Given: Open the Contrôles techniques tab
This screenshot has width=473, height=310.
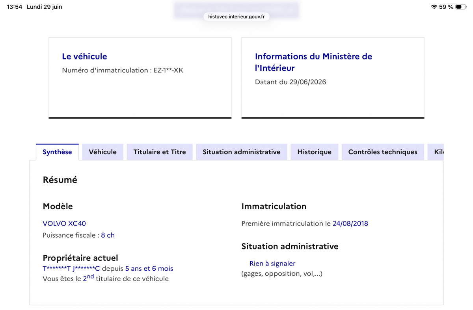Looking at the screenshot, I should tap(383, 152).
